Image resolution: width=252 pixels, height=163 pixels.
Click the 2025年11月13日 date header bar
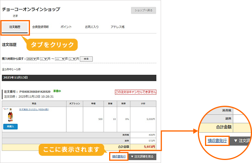[79, 77]
